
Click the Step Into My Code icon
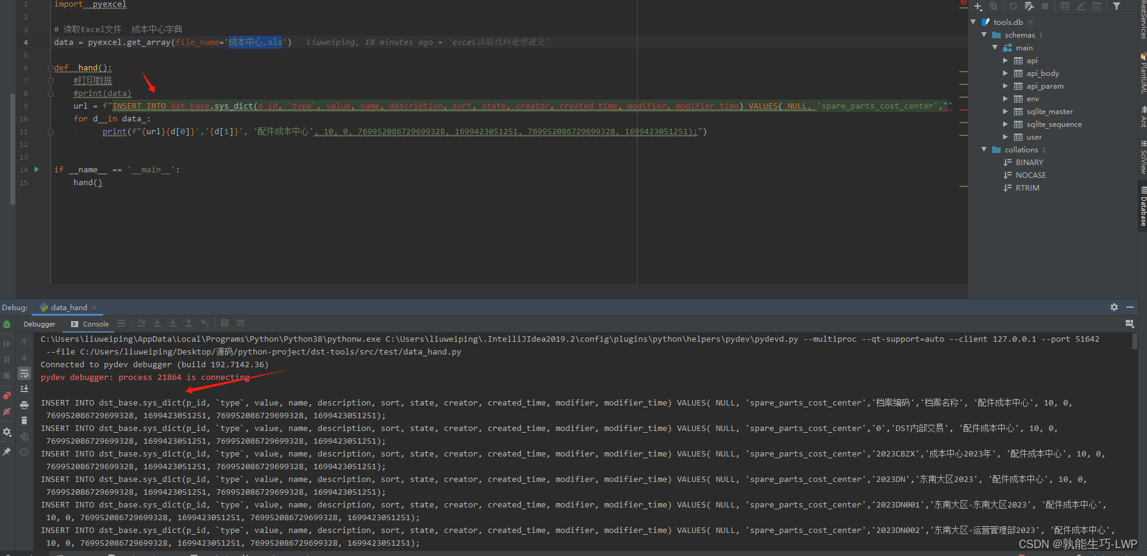173,324
